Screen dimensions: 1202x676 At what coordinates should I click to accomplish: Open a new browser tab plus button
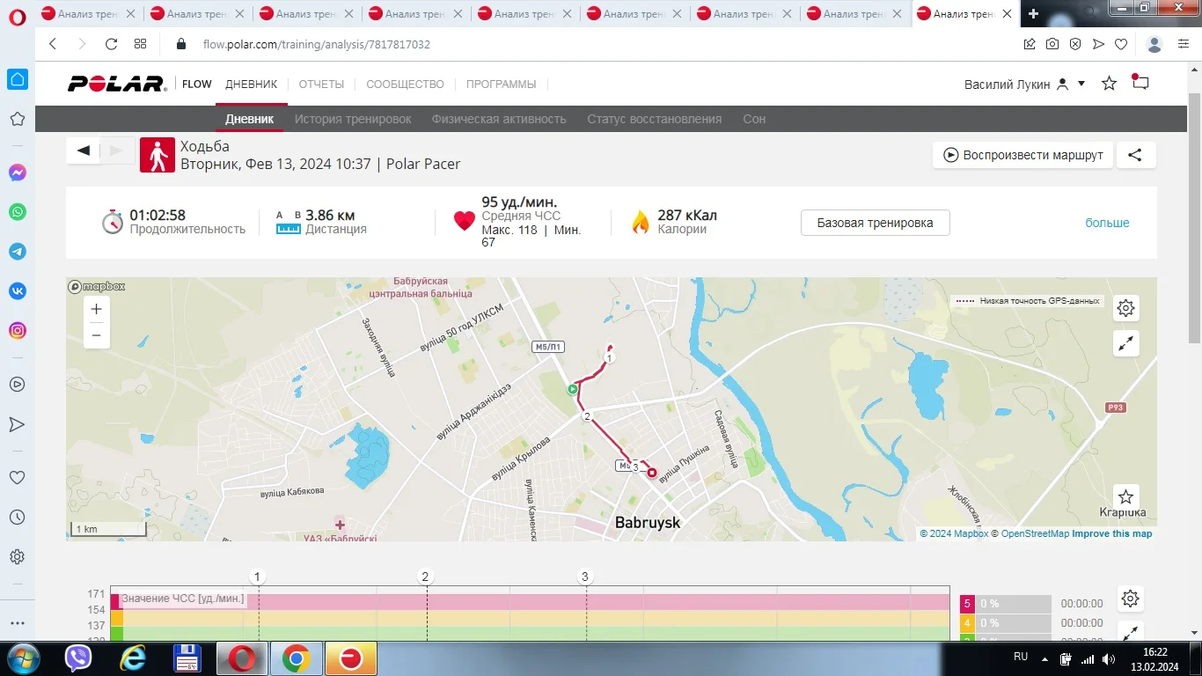point(1033,14)
